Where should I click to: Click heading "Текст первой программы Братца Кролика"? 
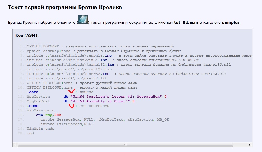65,7
